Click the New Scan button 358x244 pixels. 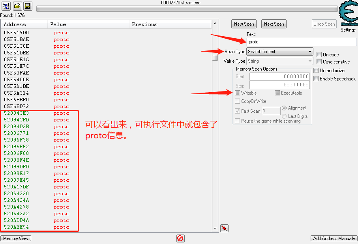244,24
